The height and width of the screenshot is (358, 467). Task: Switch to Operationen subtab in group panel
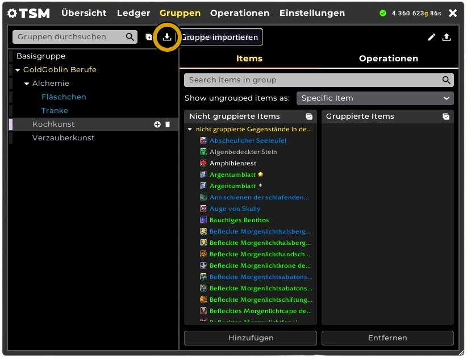pos(389,59)
